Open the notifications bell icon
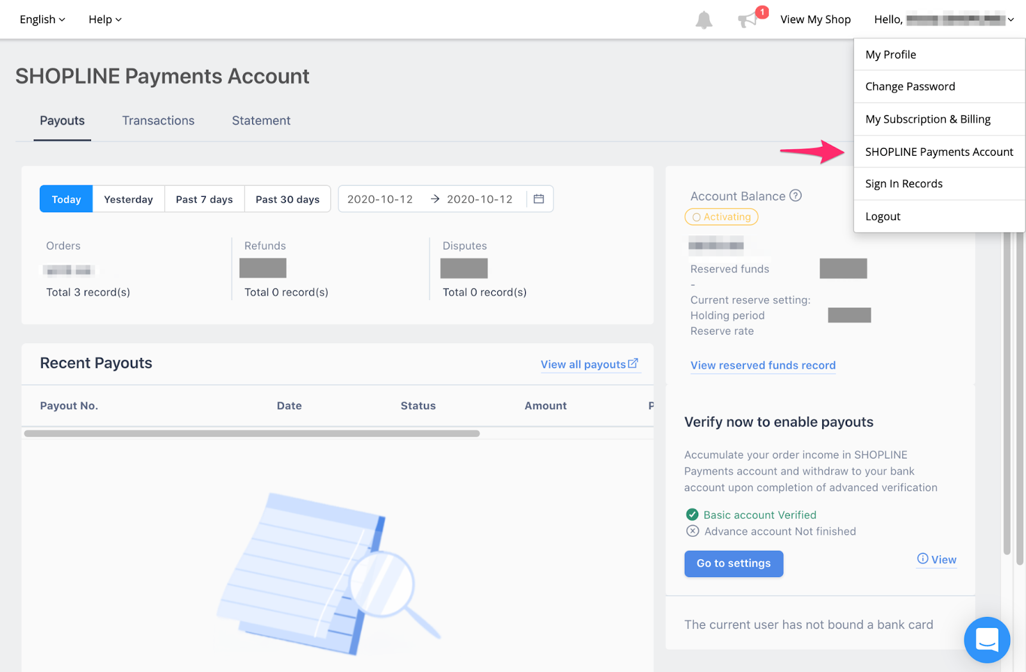Viewport: 1026px width, 672px height. click(703, 20)
